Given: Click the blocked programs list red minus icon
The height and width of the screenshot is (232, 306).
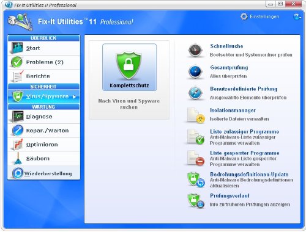Looking at the screenshot, I should [x=196, y=158].
